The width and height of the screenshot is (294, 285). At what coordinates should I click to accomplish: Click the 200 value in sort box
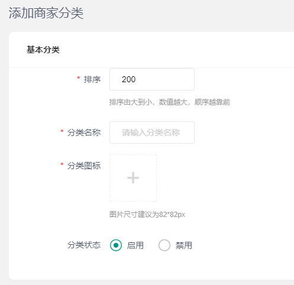click(129, 79)
